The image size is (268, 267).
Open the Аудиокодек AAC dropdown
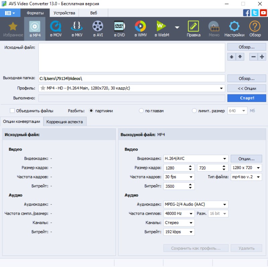click(x=196, y=205)
